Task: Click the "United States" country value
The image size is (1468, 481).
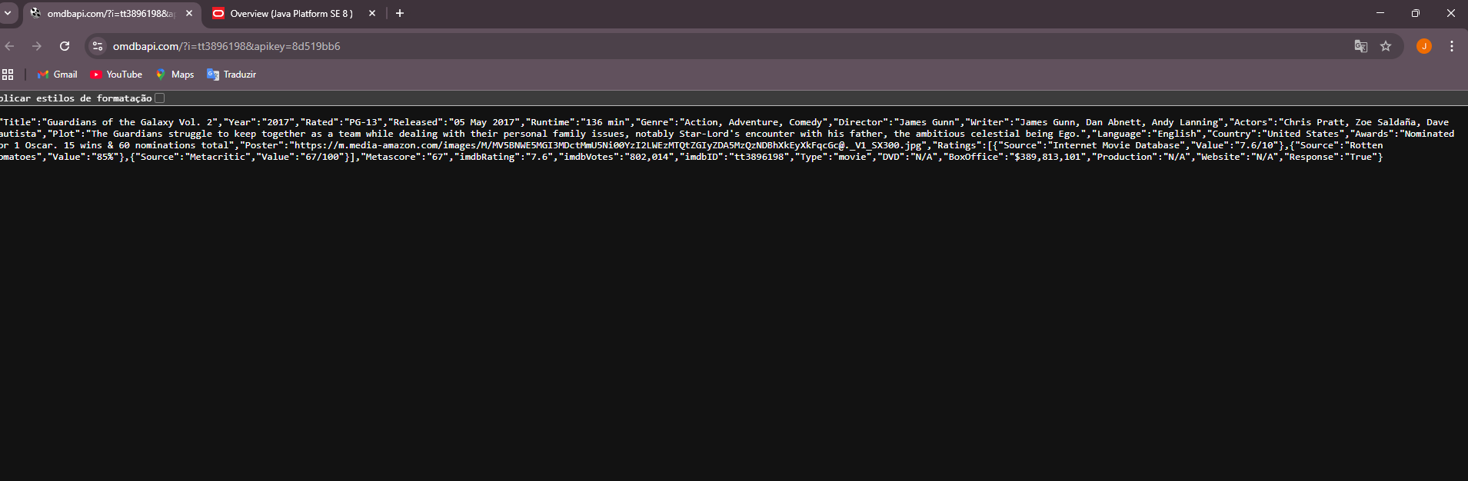Action: click(1303, 134)
